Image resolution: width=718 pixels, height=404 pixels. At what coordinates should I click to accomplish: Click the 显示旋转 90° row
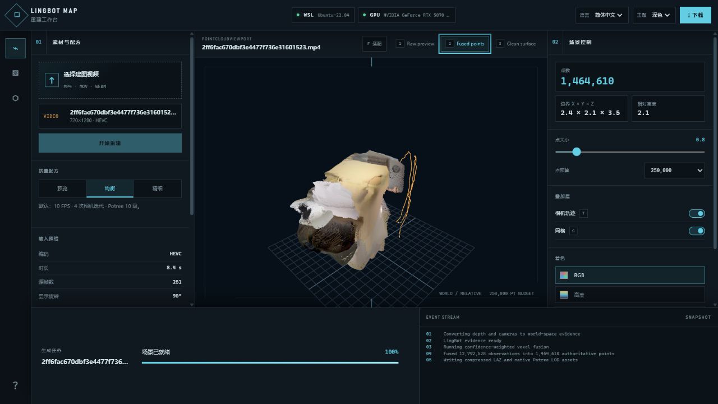[110, 296]
